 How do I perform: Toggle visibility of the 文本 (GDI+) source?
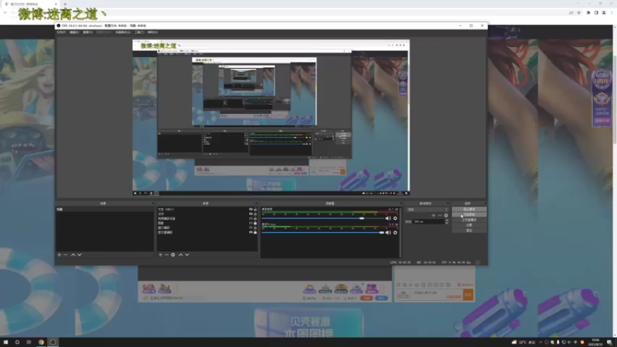[x=251, y=209]
